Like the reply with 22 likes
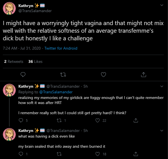Viewport: 168px width, 159px height. [97, 120]
